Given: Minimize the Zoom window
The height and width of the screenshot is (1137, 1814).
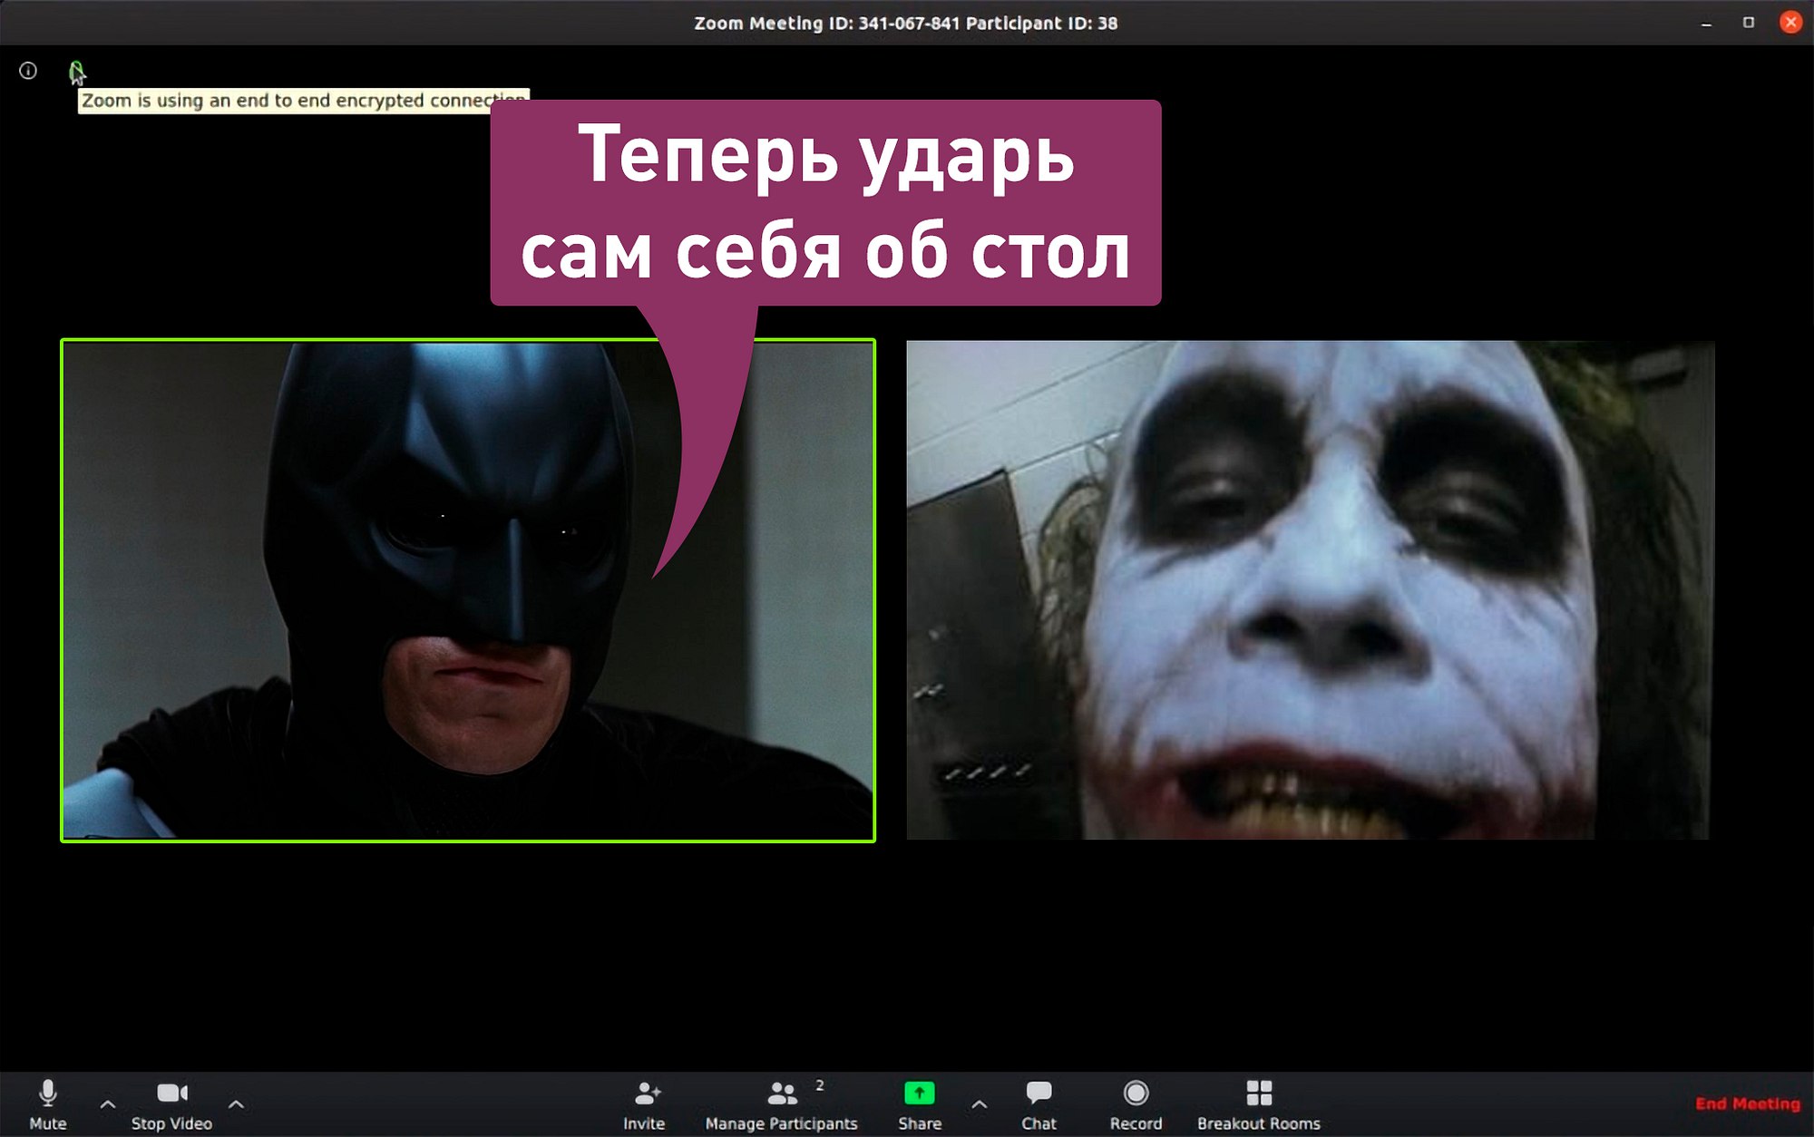Looking at the screenshot, I should (1706, 24).
